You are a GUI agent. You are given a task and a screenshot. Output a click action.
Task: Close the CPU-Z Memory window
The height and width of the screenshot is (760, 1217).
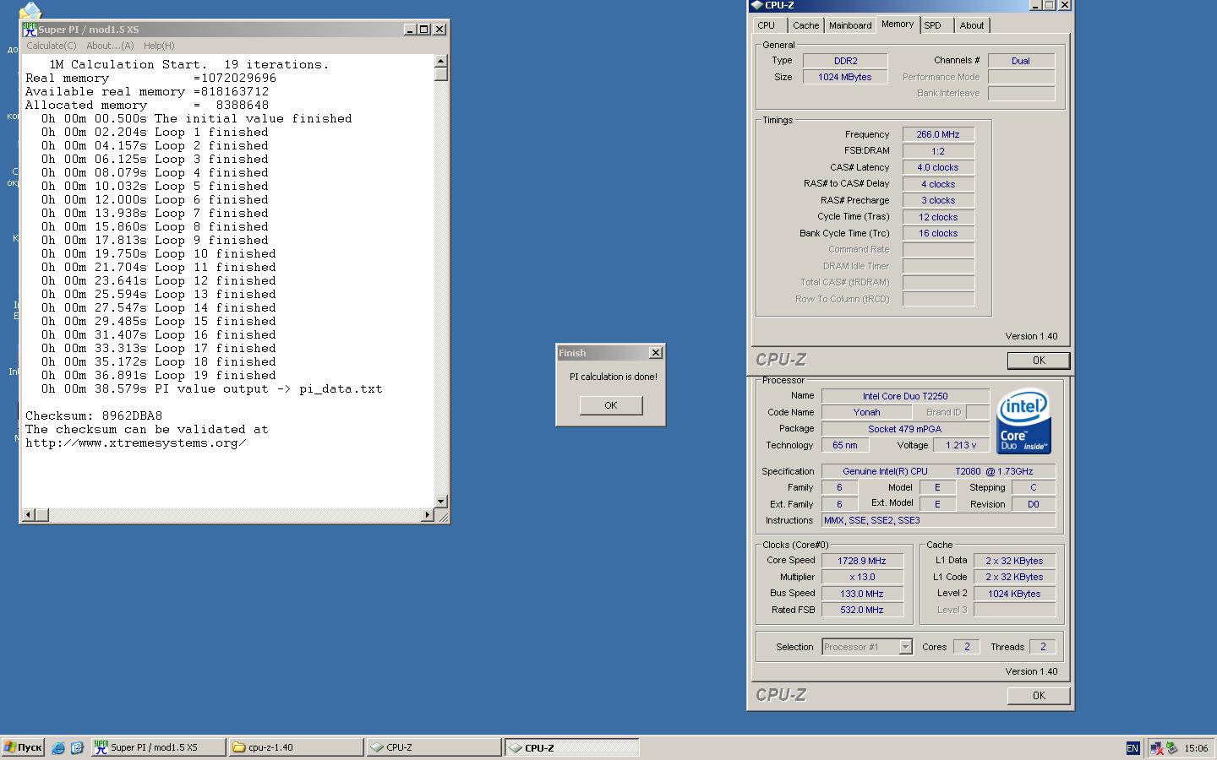(x=1065, y=5)
